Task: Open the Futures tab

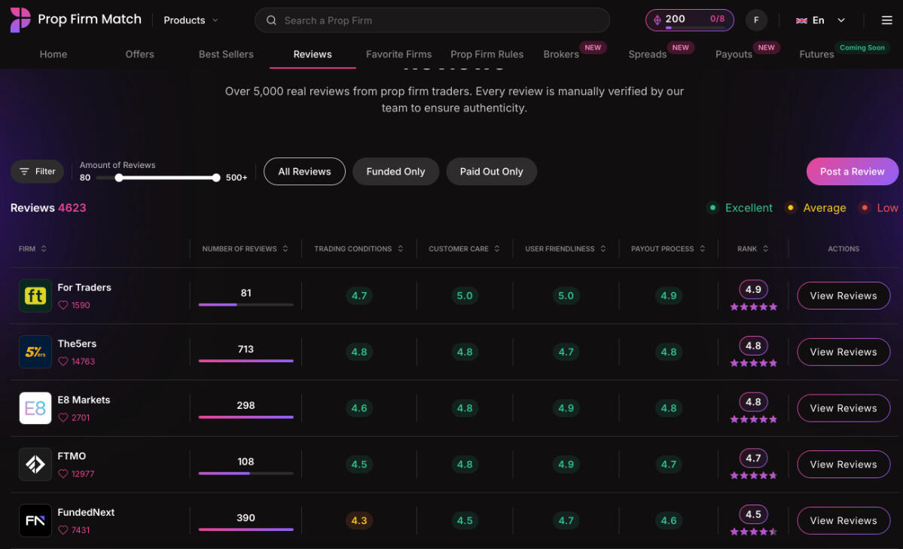Action: (816, 54)
